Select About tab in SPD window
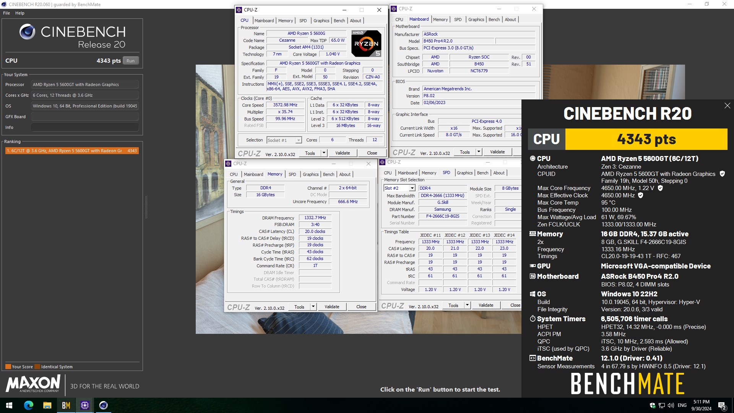Image resolution: width=734 pixels, height=413 pixels. point(499,173)
